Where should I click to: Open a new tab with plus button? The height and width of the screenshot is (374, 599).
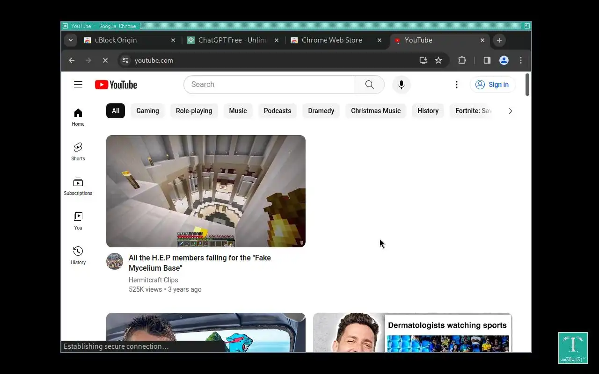499,40
